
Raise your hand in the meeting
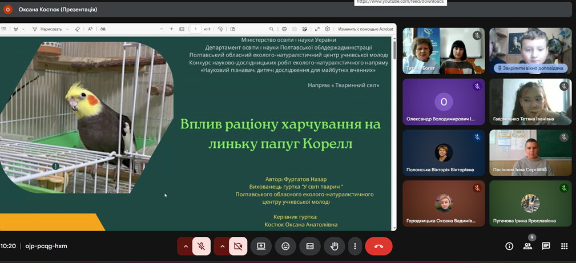click(x=335, y=246)
